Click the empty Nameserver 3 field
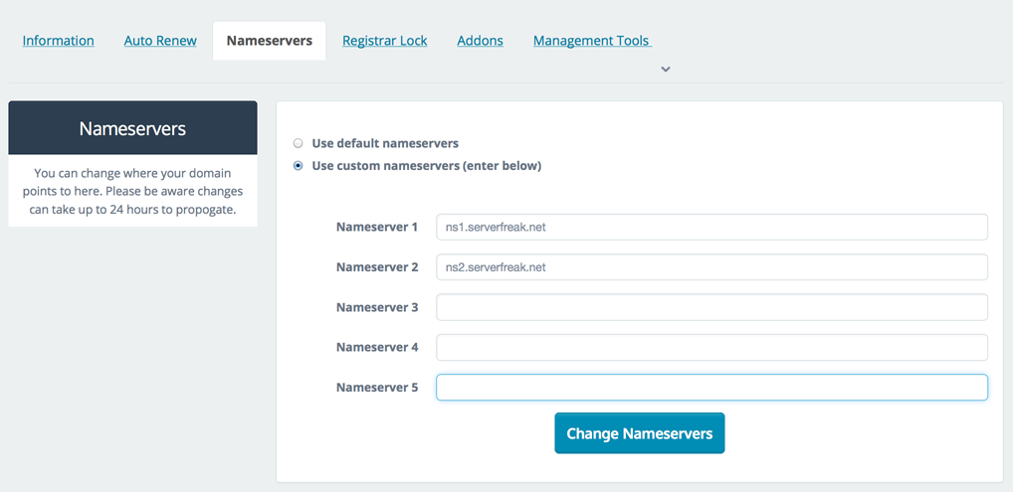The width and height of the screenshot is (1013, 492). point(711,307)
